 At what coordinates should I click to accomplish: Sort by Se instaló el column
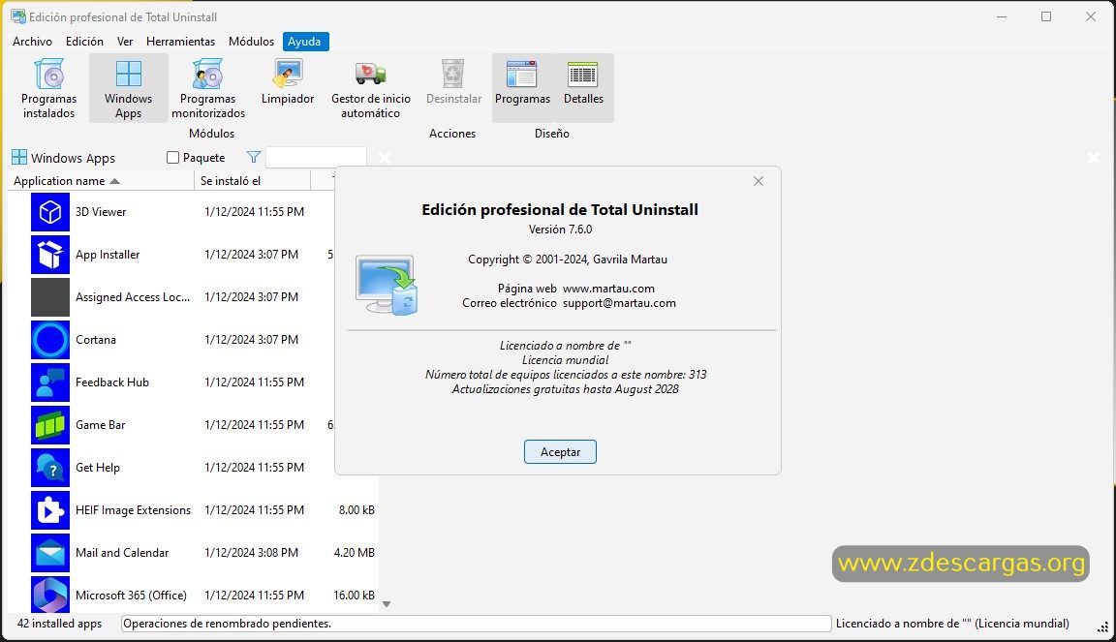click(253, 181)
